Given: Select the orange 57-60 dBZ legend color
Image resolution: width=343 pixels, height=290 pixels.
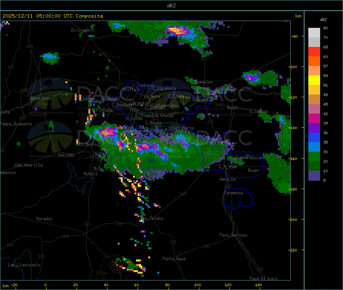Looking at the screenshot, I should pos(314,61).
